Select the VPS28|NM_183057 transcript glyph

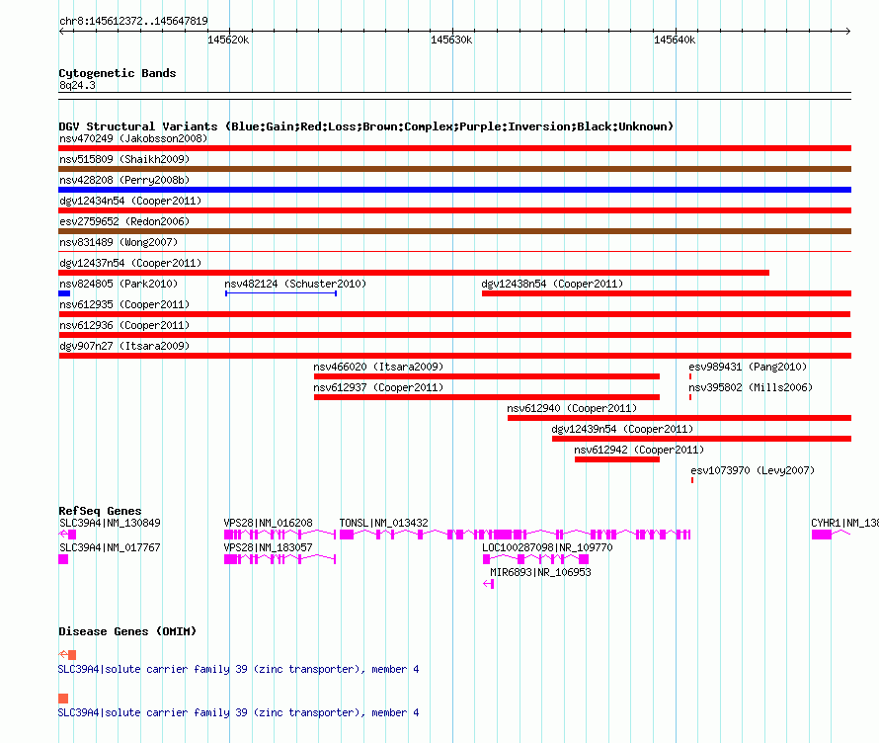280,559
